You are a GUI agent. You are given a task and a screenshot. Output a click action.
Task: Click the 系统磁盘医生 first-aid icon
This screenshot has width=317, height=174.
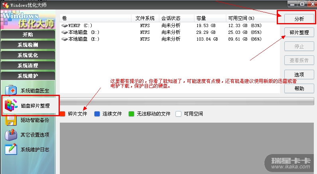coord(11,90)
